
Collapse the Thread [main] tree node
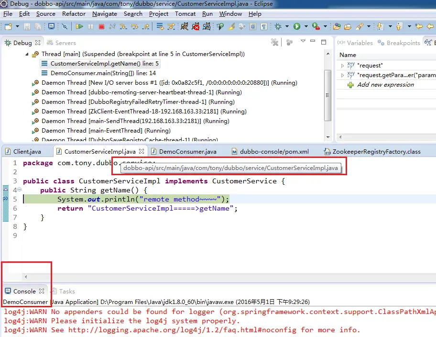click(27, 54)
